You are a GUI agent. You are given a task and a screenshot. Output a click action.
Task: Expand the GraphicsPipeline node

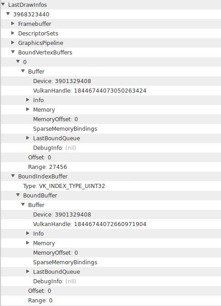click(x=13, y=43)
